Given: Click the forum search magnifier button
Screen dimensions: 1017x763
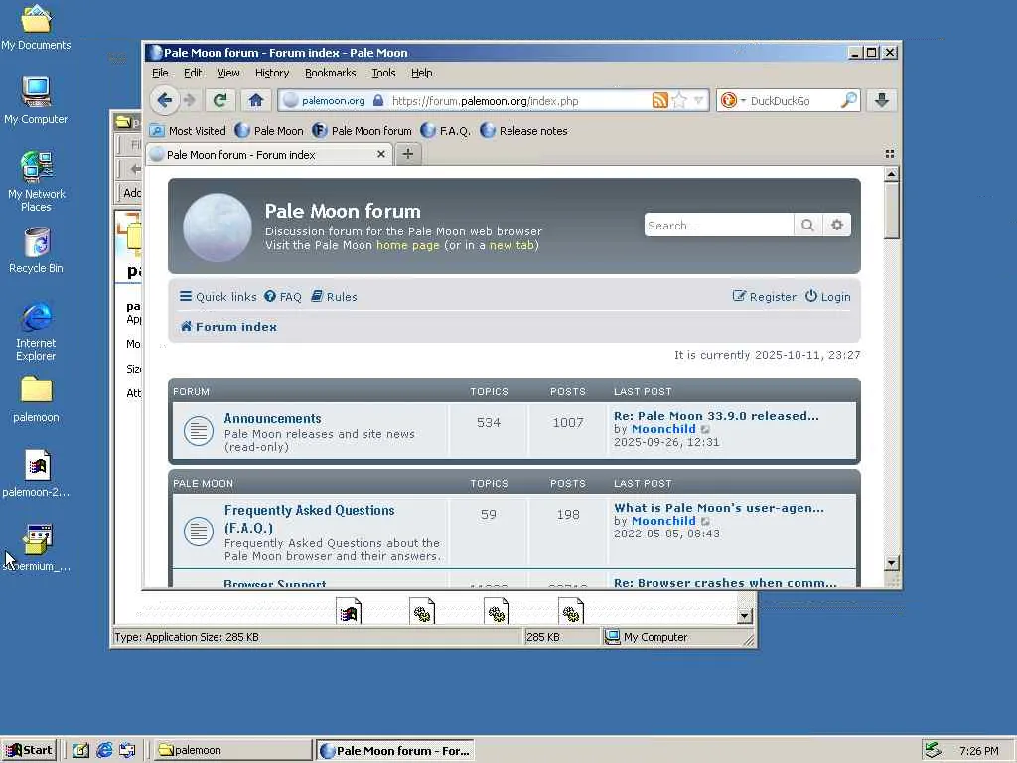Looking at the screenshot, I should click(x=807, y=226).
